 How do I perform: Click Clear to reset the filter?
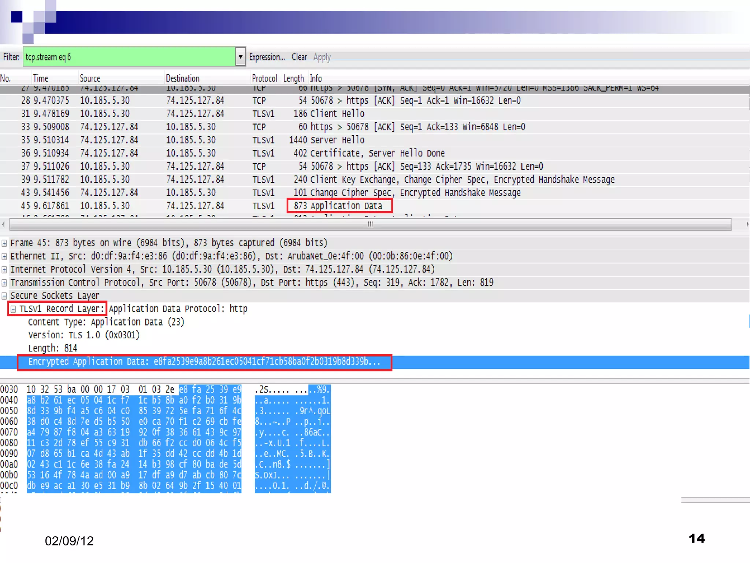click(299, 57)
